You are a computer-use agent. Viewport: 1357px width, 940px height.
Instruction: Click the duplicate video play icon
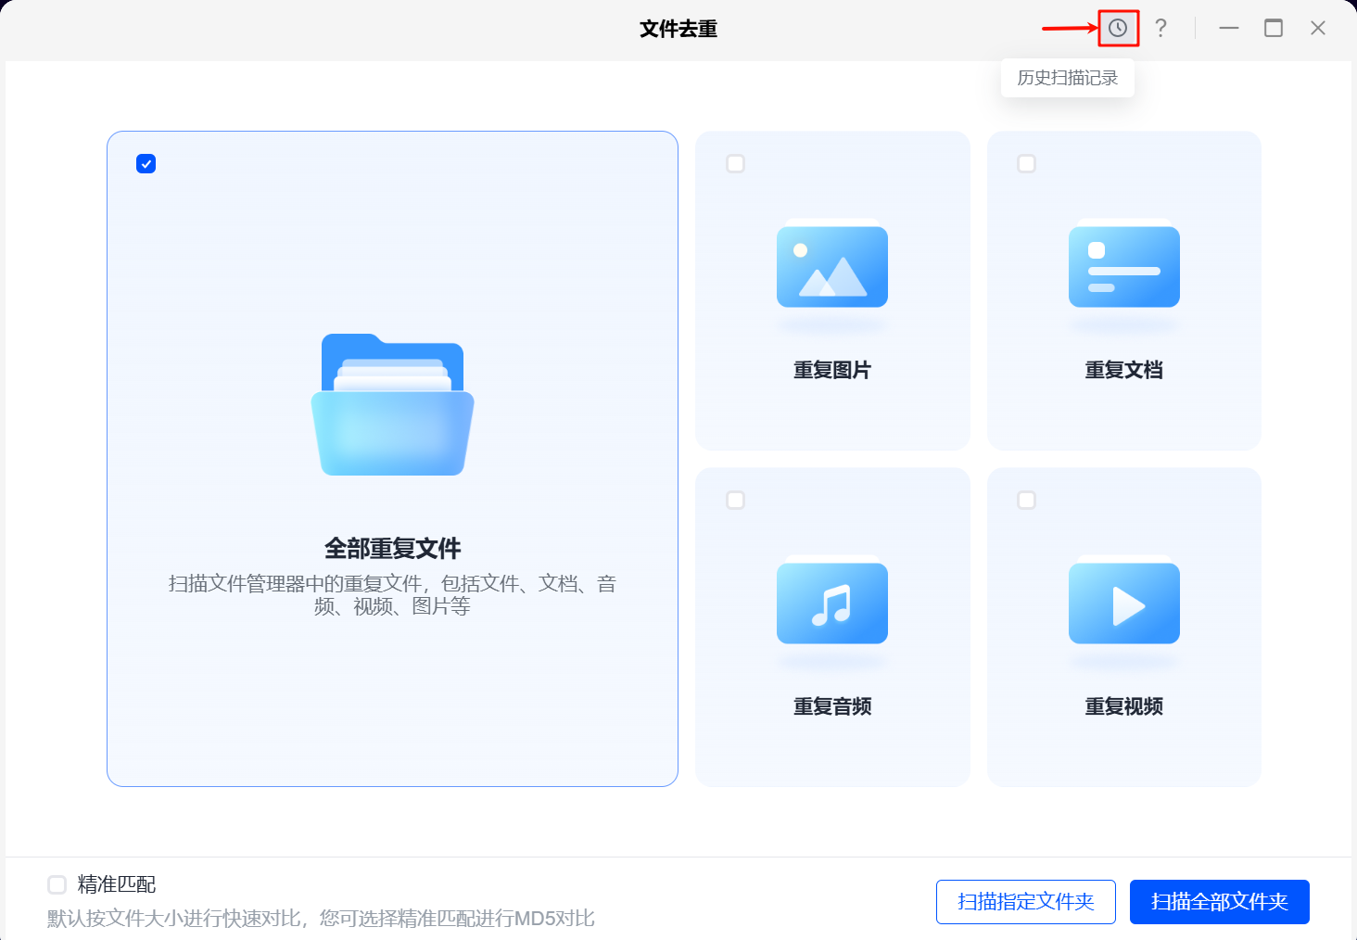tap(1123, 603)
